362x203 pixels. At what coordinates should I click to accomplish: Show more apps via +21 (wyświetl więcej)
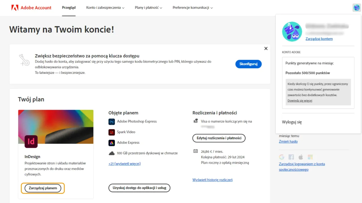tap(124, 164)
